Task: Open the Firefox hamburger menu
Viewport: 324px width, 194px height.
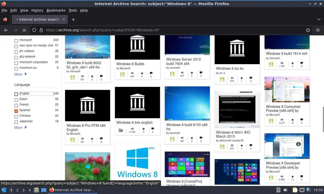Action: pos(318,30)
